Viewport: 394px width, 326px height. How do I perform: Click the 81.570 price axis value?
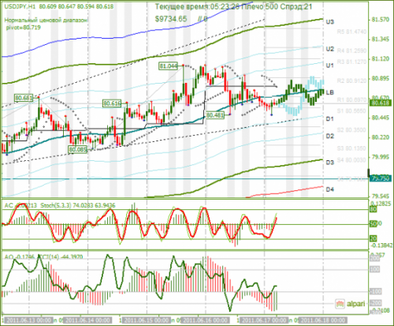click(381, 20)
